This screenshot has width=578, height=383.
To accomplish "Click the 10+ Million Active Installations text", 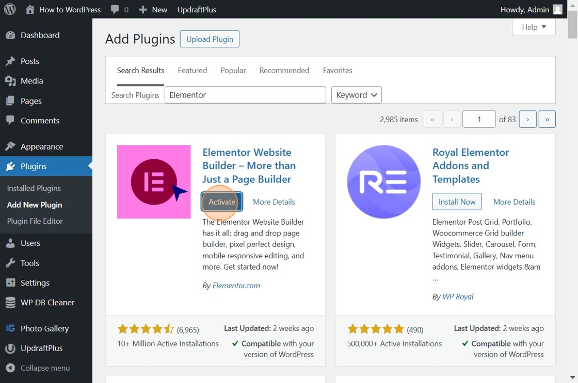I will [x=168, y=344].
